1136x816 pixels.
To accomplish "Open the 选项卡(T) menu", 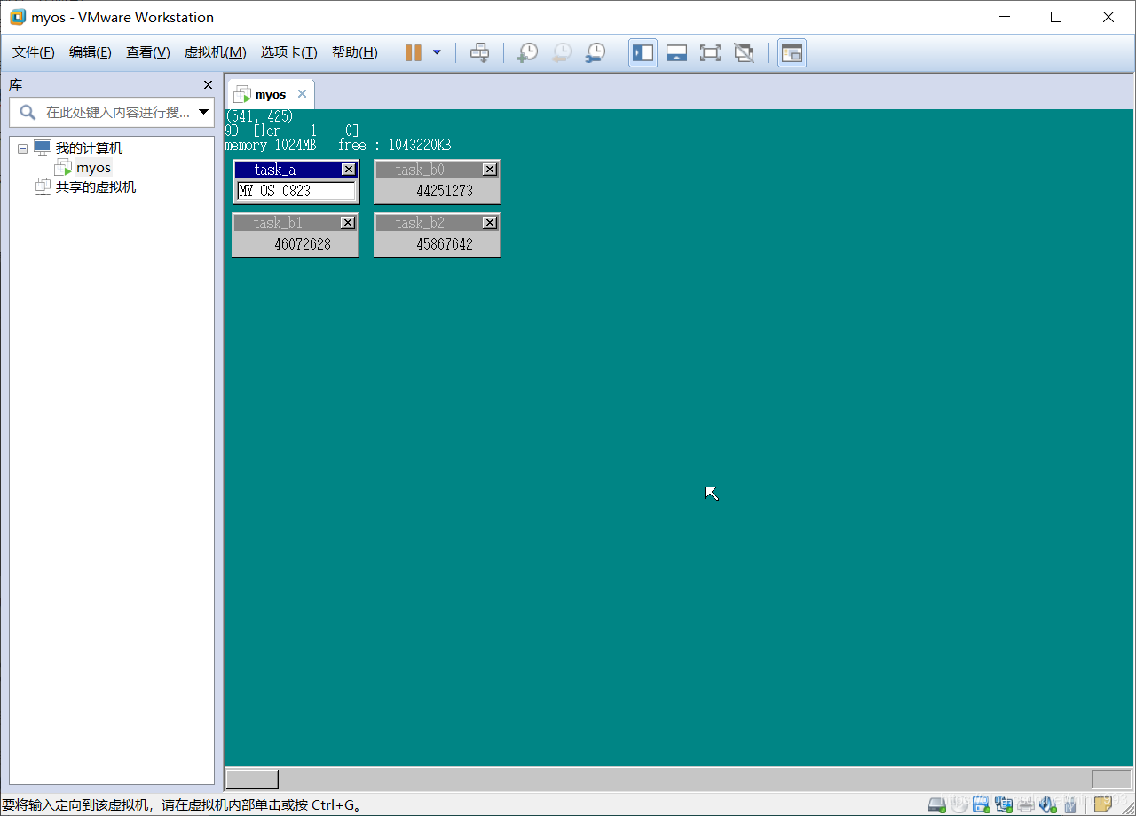I will (288, 52).
